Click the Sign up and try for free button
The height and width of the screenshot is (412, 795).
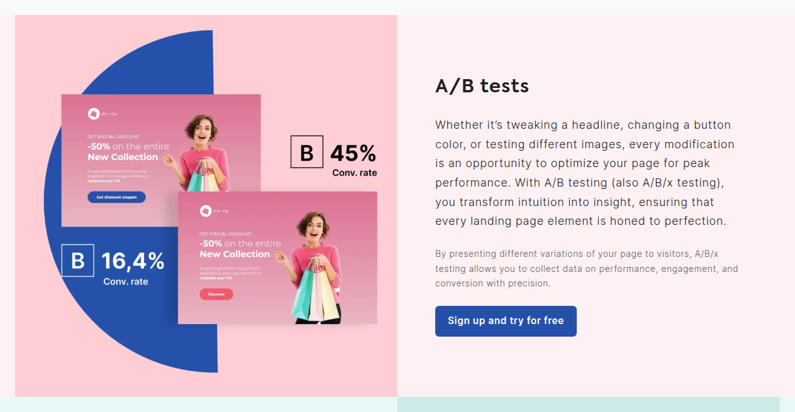tap(506, 321)
